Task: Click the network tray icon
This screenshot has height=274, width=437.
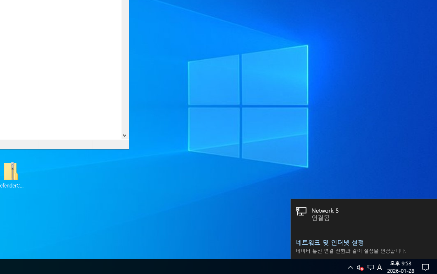Action: (x=370, y=267)
